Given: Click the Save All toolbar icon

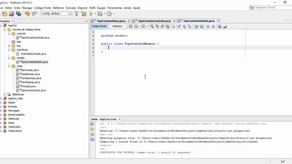Looking at the screenshot, I should tap(18, 14).
